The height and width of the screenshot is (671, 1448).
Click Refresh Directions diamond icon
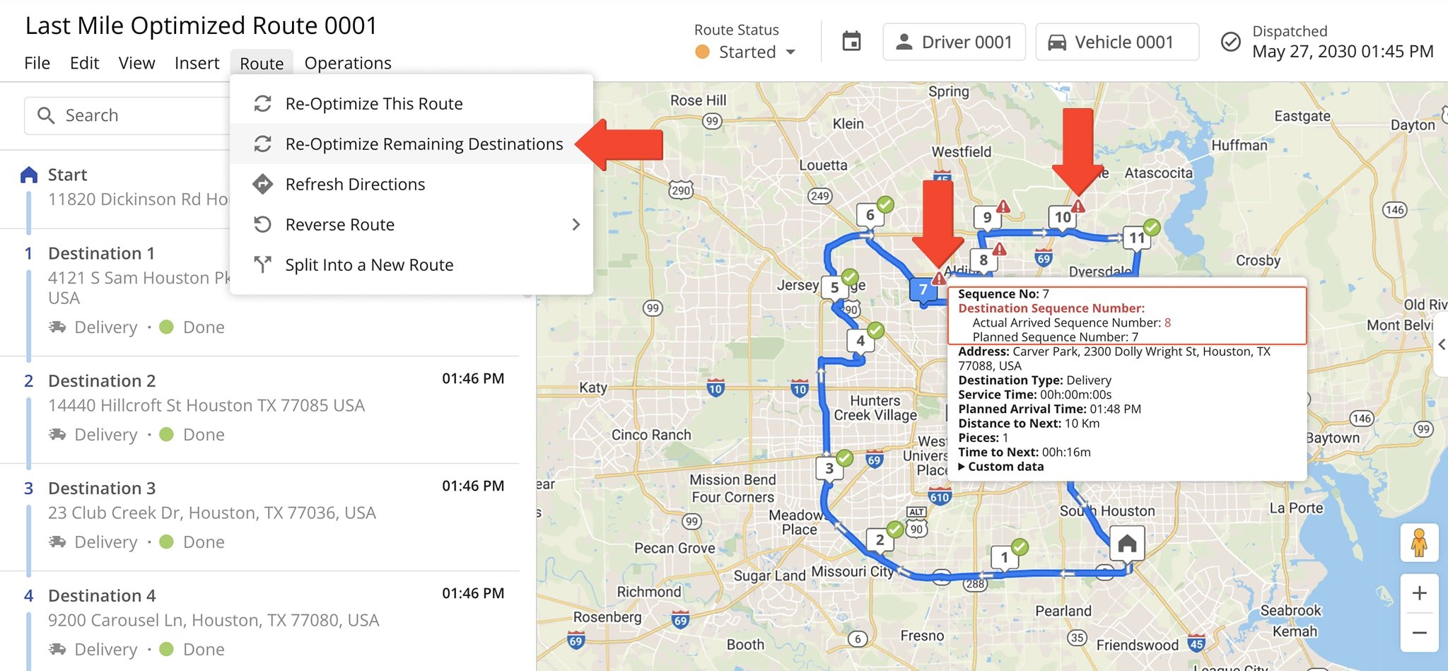(x=263, y=185)
